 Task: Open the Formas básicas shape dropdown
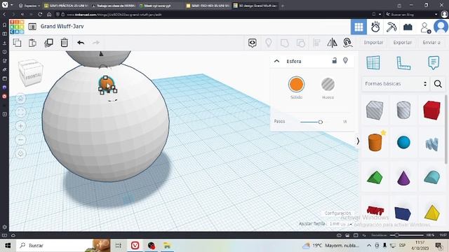396,84
